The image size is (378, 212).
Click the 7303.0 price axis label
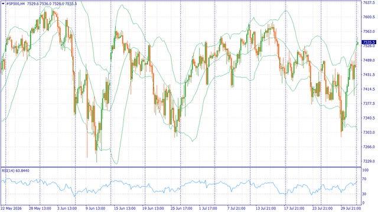pos(369,132)
